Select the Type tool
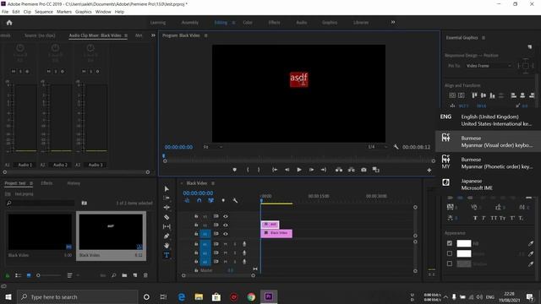Image resolution: width=541 pixels, height=304 pixels. coord(167,255)
